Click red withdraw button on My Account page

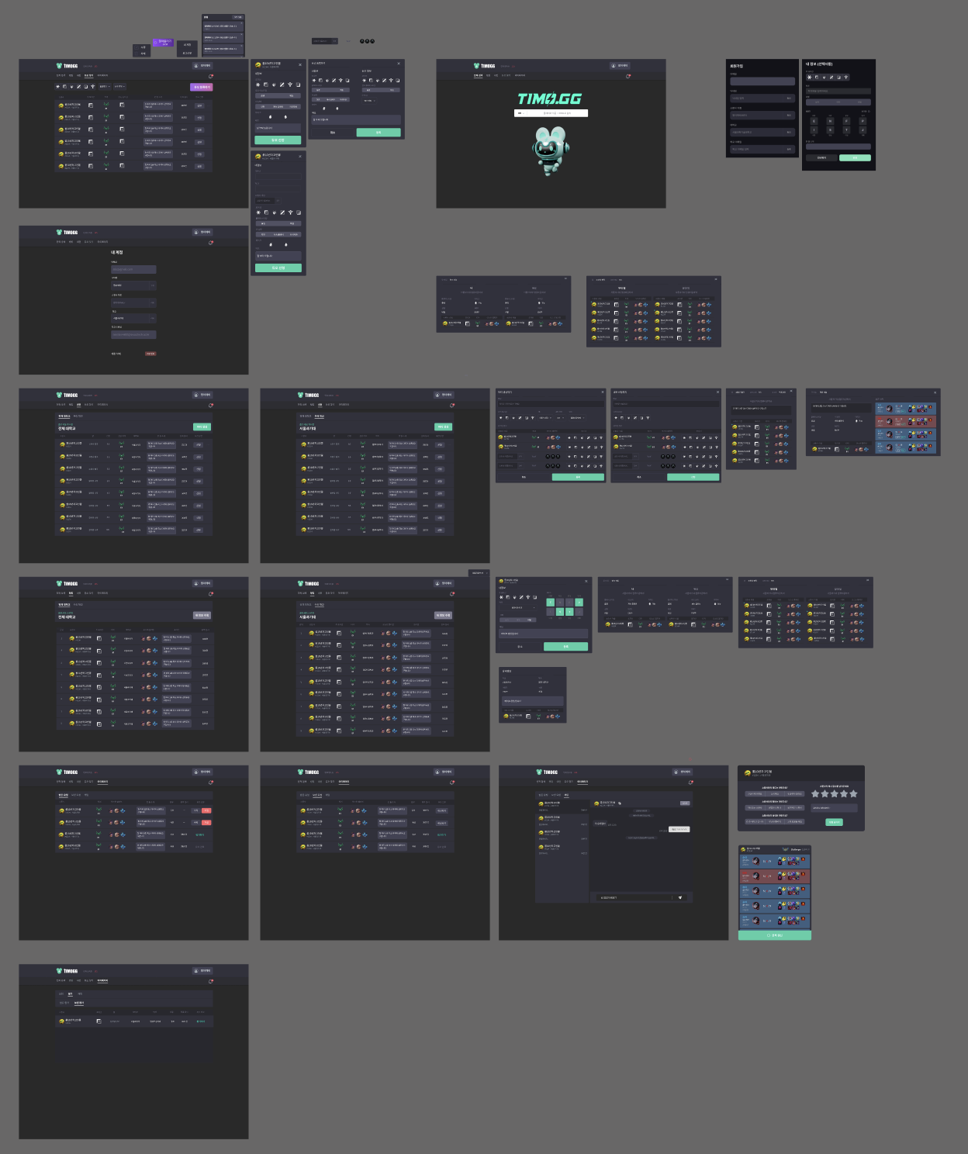tap(150, 354)
